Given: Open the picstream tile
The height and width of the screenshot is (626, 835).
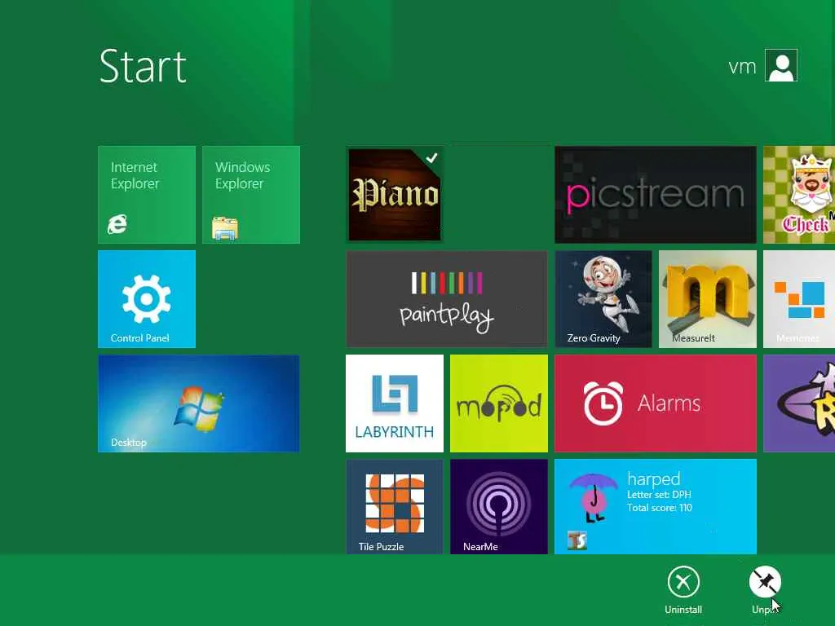Looking at the screenshot, I should (x=656, y=194).
